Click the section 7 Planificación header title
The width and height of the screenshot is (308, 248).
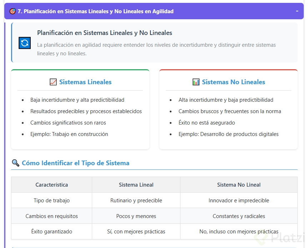coord(95,11)
